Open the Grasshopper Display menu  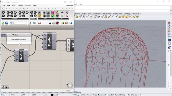click(20, 6)
